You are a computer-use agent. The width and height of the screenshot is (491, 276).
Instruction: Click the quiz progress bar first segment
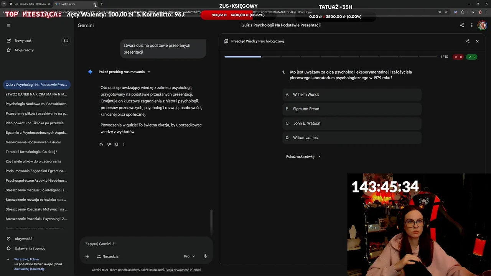tap(242, 57)
